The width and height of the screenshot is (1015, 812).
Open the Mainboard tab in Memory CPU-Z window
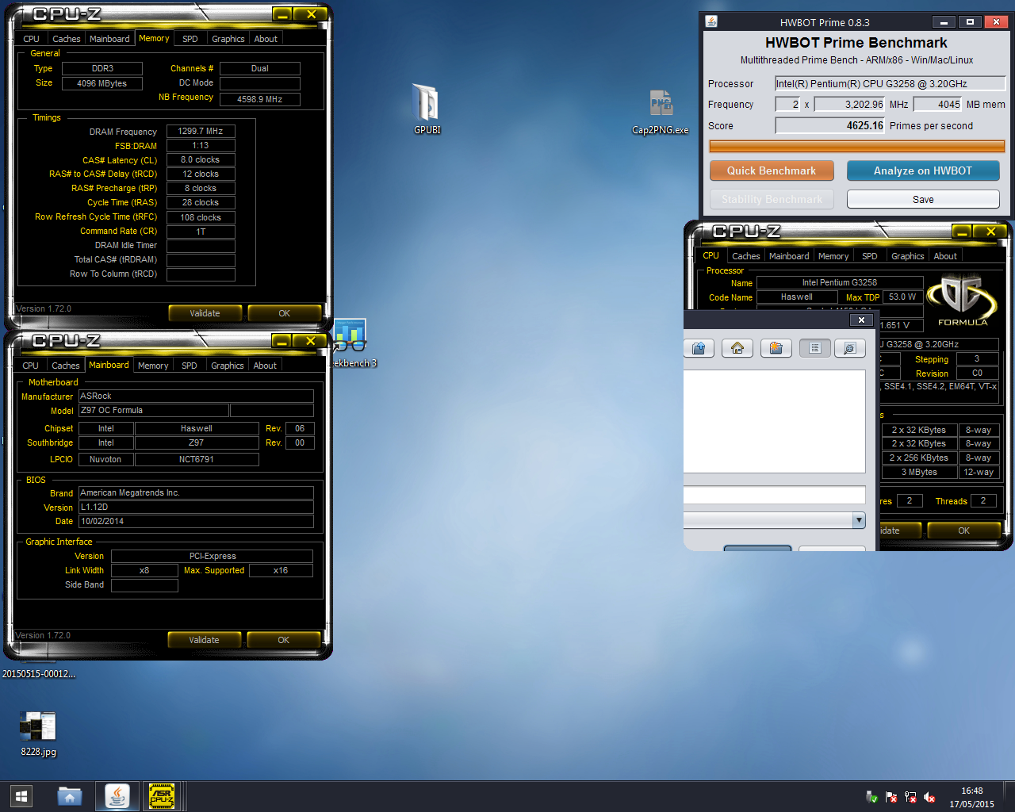point(109,39)
